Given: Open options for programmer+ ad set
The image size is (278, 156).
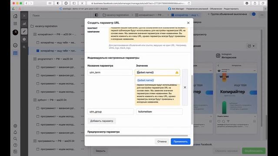Looking at the screenshot, I should pos(83,59).
